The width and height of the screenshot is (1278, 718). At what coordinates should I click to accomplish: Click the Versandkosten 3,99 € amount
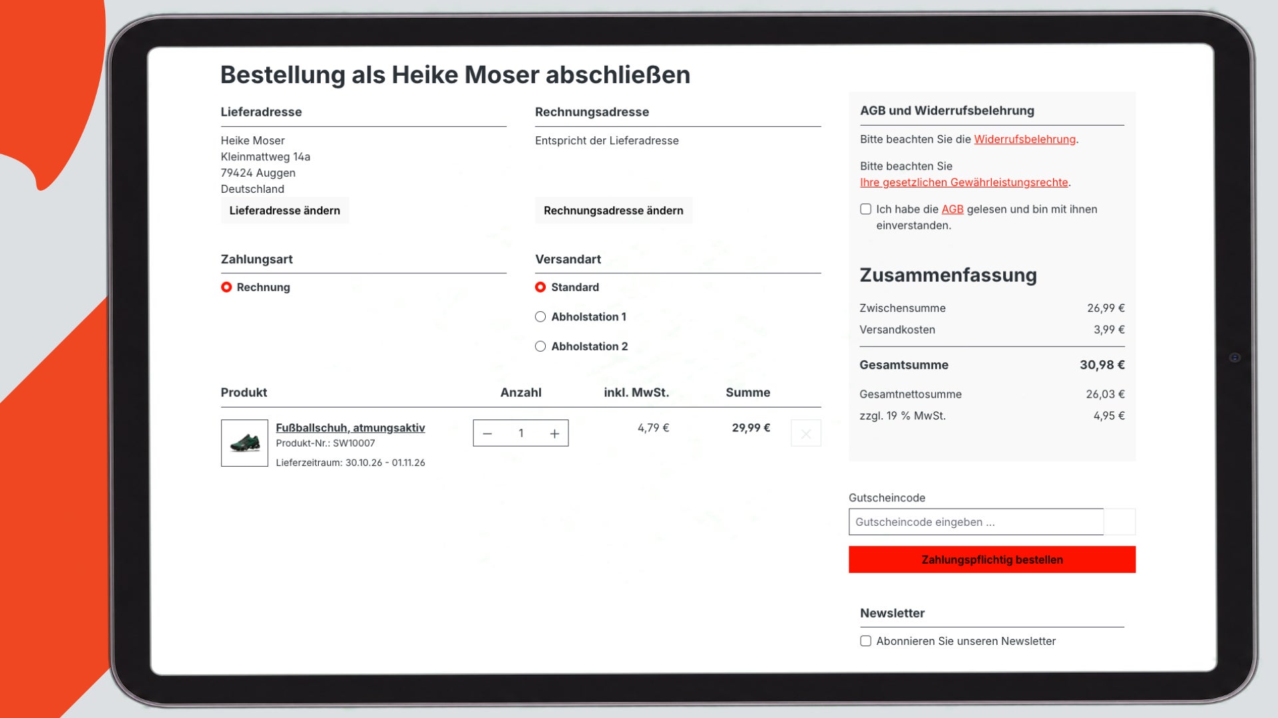[1109, 330]
